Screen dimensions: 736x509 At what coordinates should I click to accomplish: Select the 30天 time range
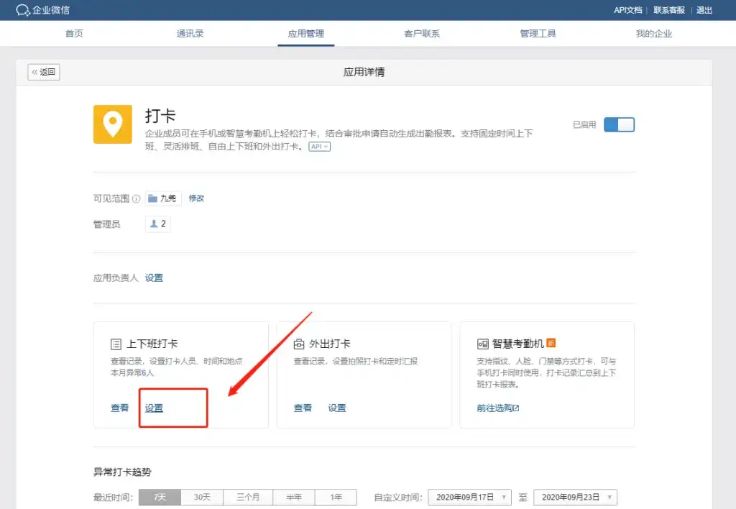click(x=202, y=497)
